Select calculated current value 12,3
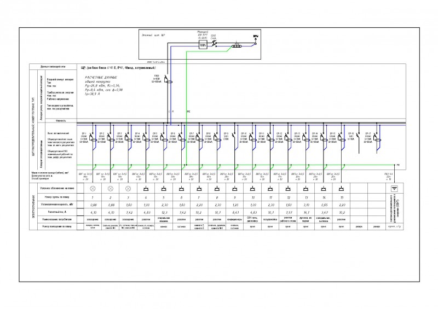Viewport: 438px width, 309px height. 164,212
